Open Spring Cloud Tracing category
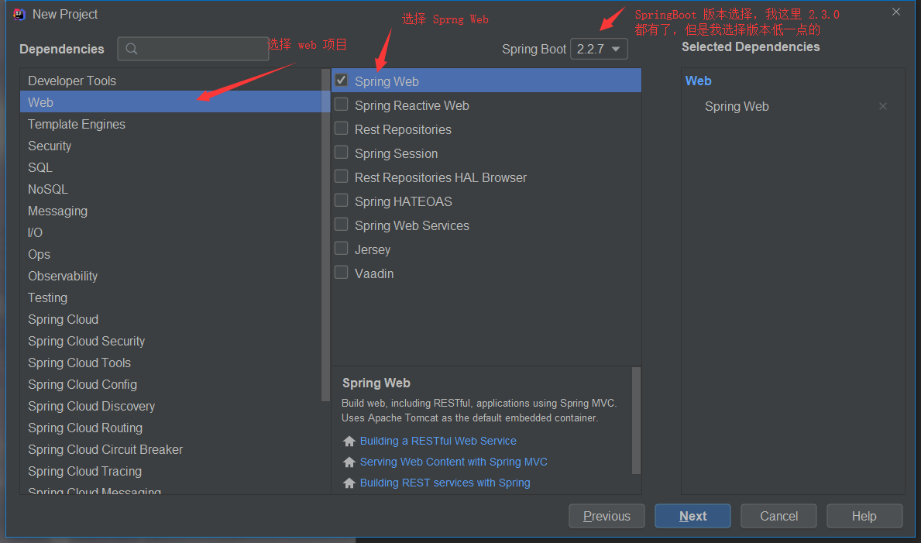 point(170,472)
